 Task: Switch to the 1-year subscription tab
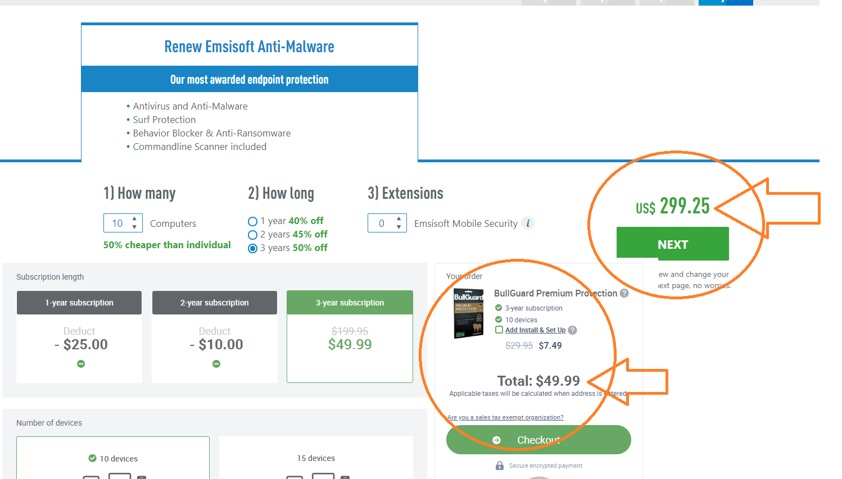[79, 303]
